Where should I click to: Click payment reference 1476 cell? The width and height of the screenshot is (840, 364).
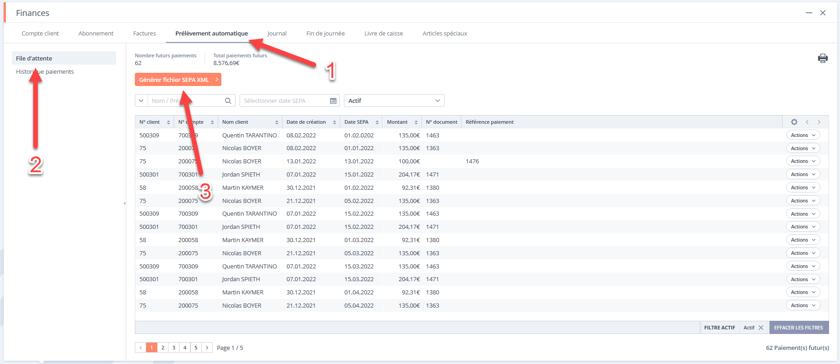[472, 161]
